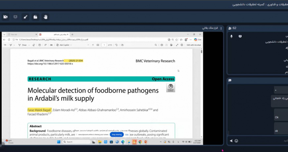The height and width of the screenshot is (152, 288).
Task: Open the weather widget on taskbar
Action: coord(10,142)
